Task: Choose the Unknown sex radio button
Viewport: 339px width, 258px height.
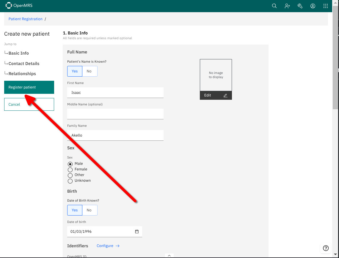Action: (70, 181)
